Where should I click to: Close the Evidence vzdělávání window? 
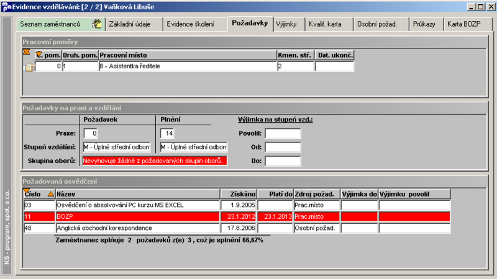click(491, 7)
